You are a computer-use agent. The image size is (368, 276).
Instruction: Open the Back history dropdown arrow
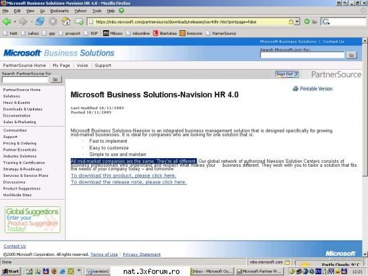click(x=15, y=22)
